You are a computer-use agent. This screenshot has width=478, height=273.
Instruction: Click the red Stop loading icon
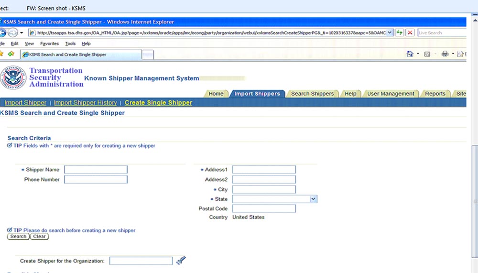[410, 33]
